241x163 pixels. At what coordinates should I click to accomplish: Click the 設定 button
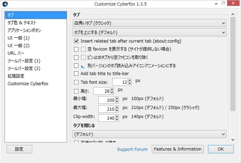pyautogui.click(x=19, y=149)
